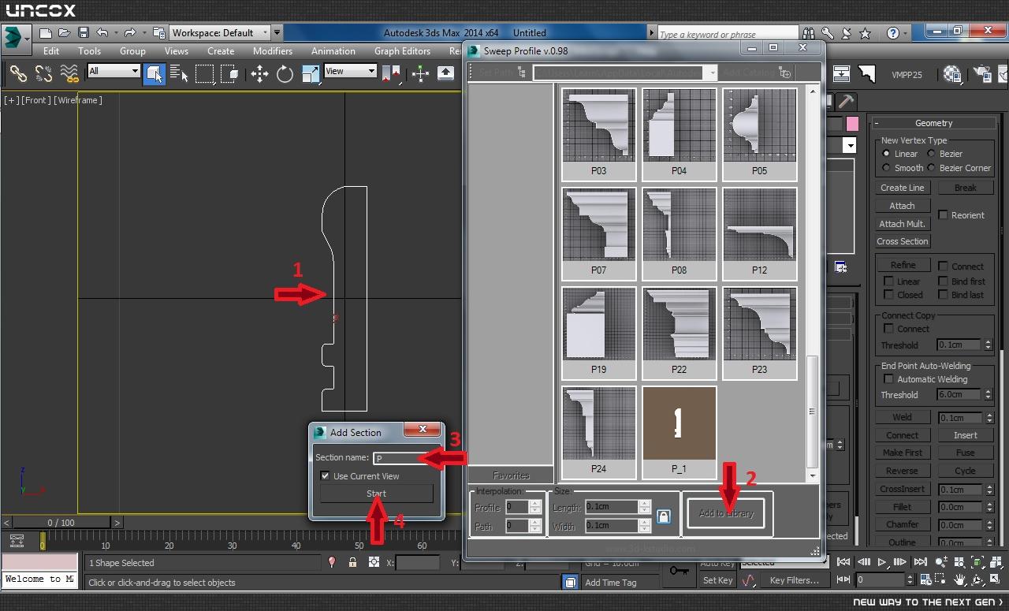Toggle the Window/Crossing selection mode
This screenshot has height=611, width=1009.
point(230,74)
